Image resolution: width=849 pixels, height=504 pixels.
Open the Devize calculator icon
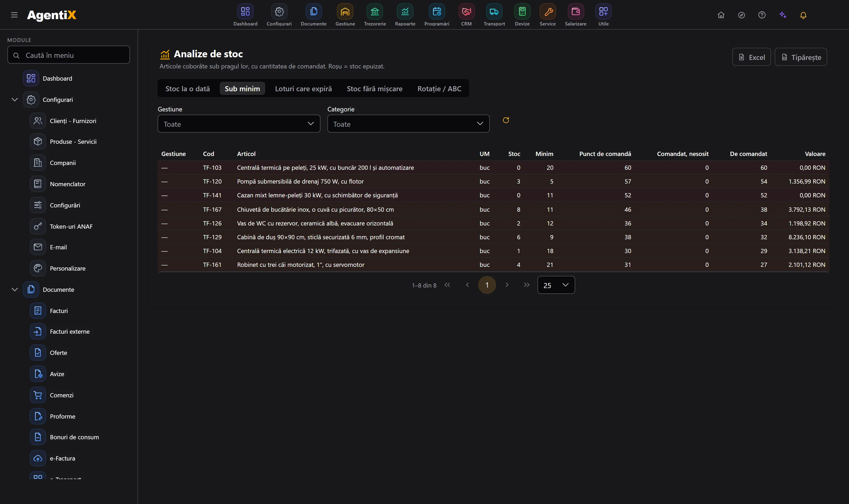tap(522, 12)
